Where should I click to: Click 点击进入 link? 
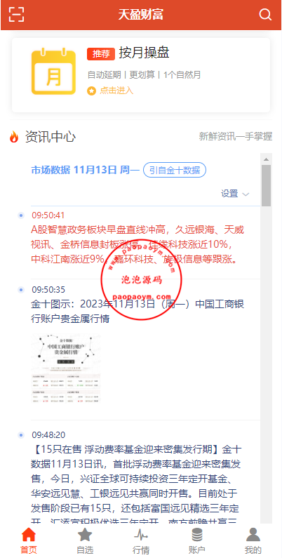116,91
